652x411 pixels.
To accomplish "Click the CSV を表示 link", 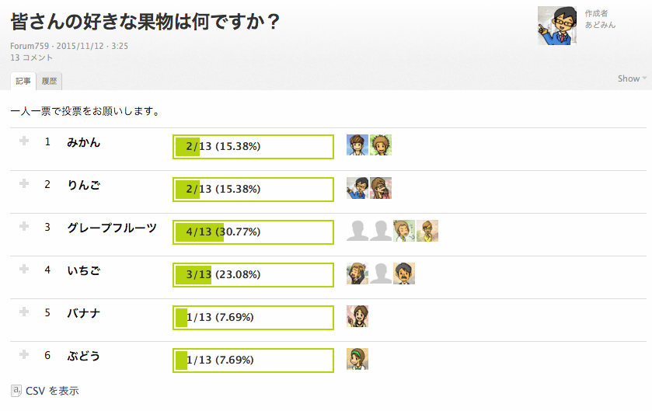I will coord(52,391).
